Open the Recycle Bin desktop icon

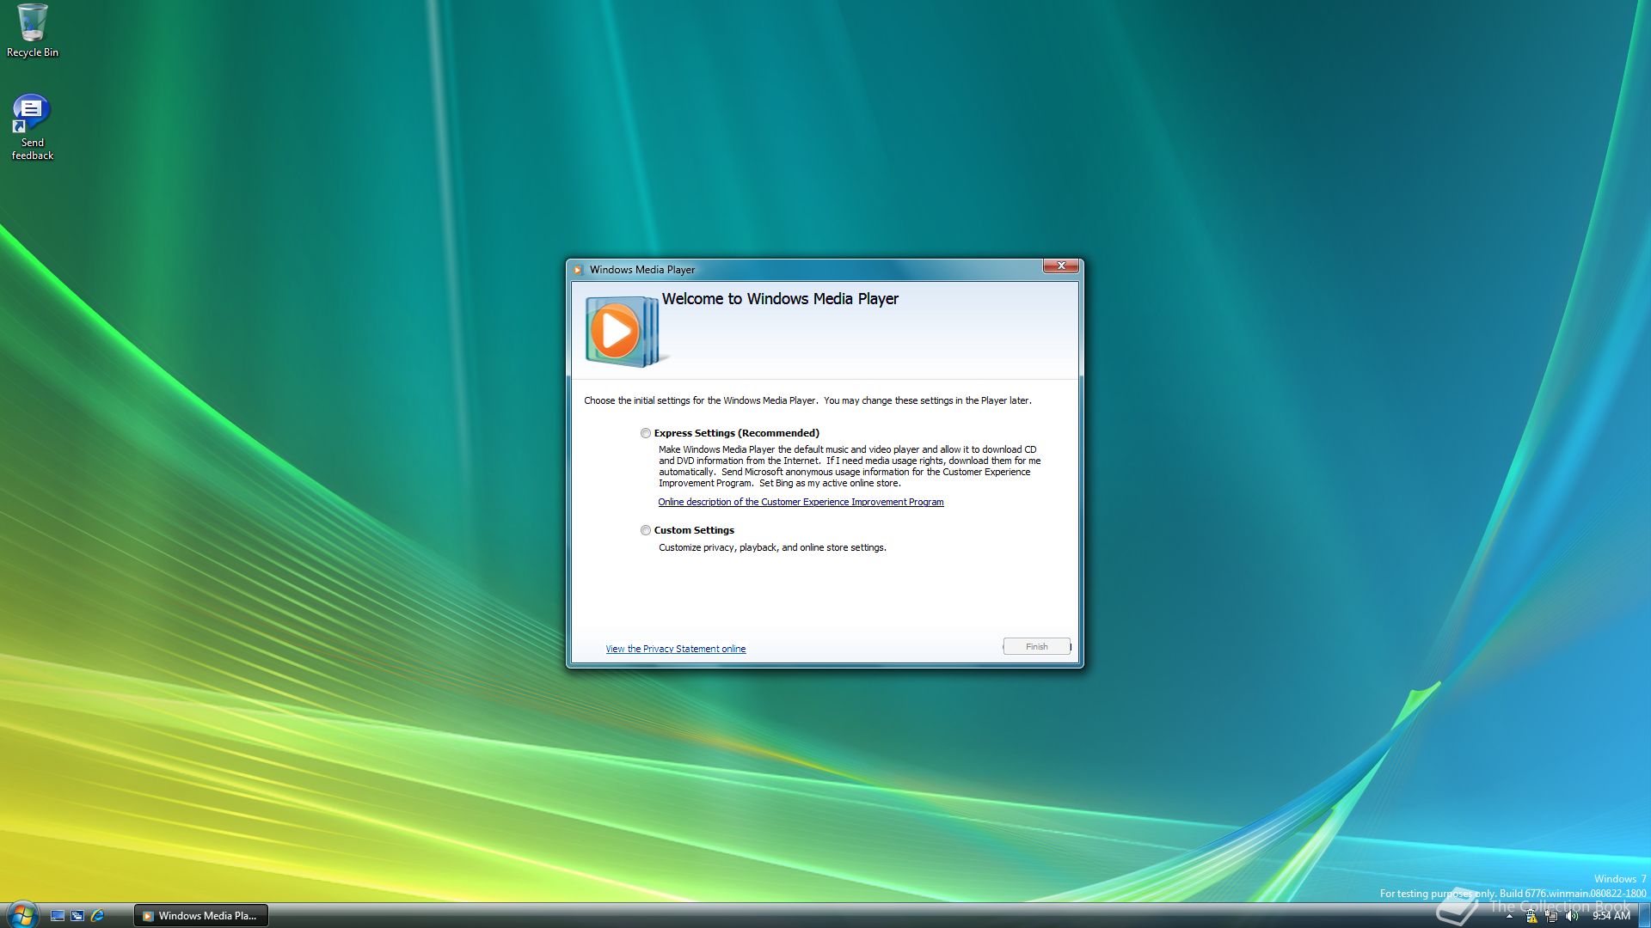click(33, 31)
